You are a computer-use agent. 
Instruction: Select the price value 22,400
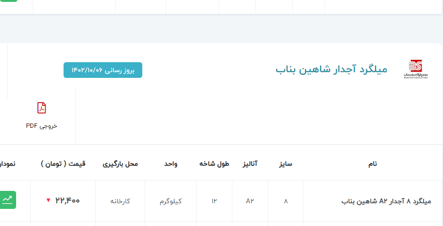click(67, 201)
